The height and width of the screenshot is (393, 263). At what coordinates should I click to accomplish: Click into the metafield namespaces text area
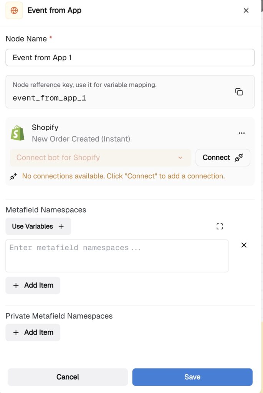[117, 256]
